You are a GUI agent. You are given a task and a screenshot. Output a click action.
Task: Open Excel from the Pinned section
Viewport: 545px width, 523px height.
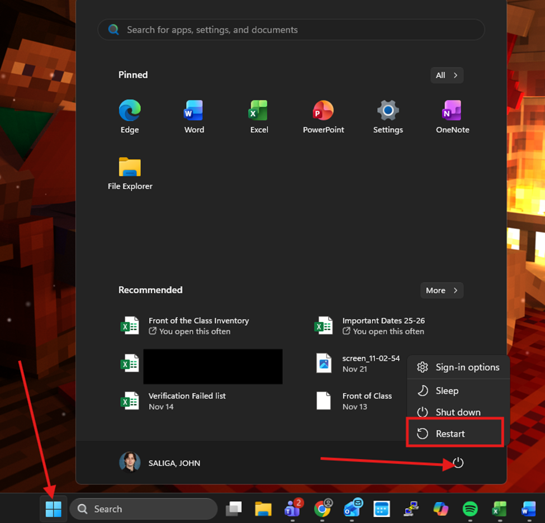(x=259, y=117)
